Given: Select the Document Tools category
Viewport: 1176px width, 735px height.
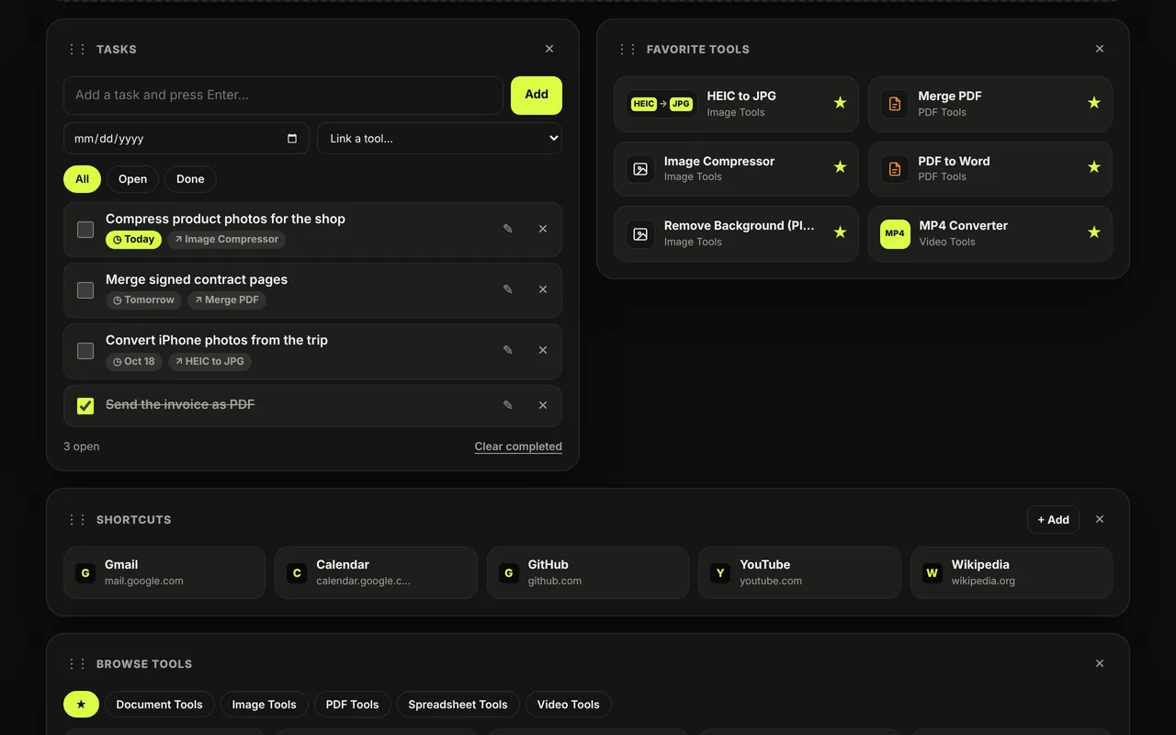Looking at the screenshot, I should click(160, 705).
